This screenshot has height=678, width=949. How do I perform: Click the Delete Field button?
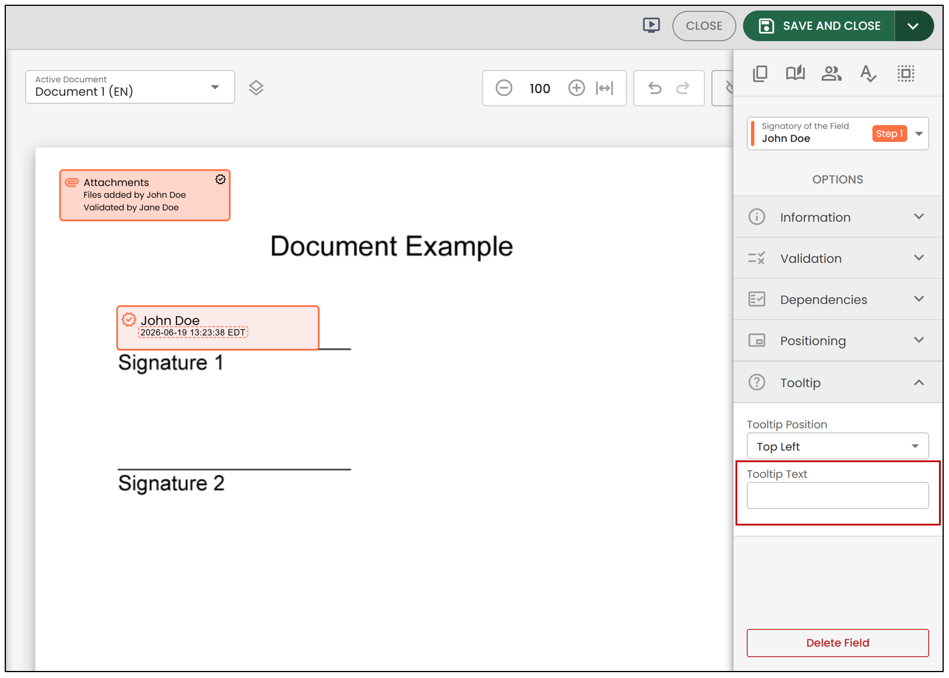click(838, 643)
